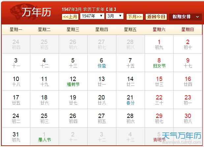Viewport: 204px width, 147px height.
Task: Select March 24 初二
Action: click(16, 118)
